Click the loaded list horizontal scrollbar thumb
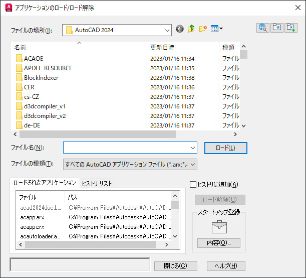 tap(91, 244)
